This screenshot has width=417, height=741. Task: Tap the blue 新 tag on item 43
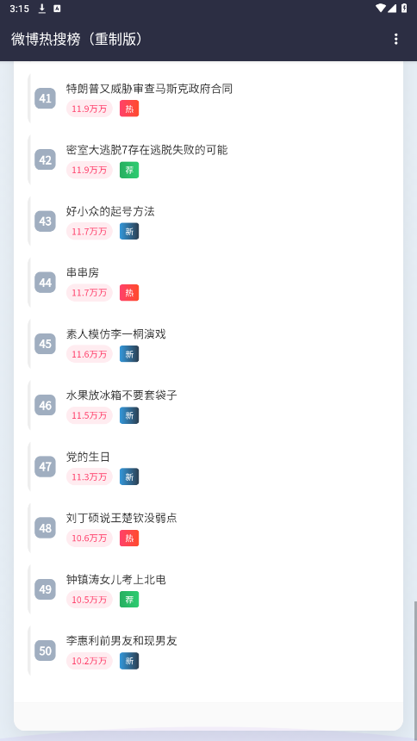(129, 232)
